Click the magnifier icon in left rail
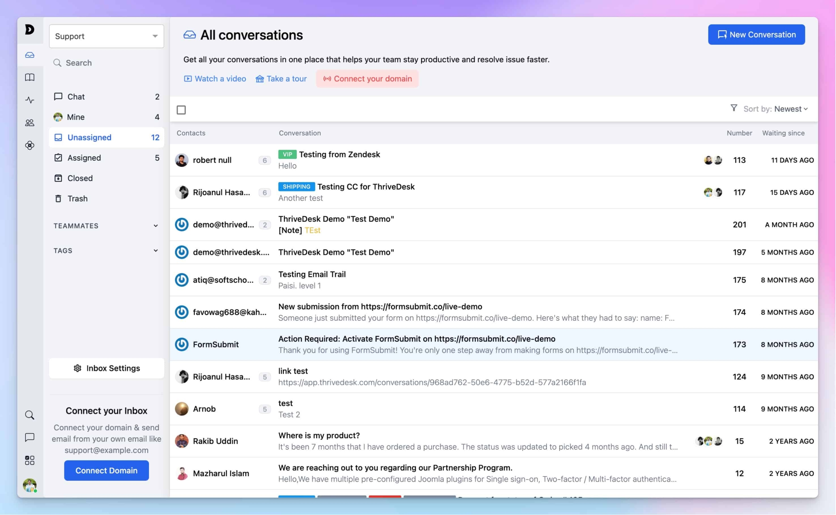836x515 pixels. pos(30,415)
